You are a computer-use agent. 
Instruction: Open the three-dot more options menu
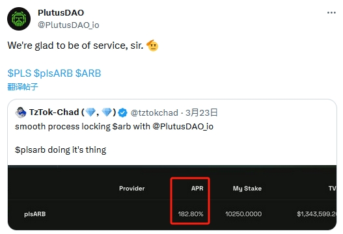tap(331, 12)
